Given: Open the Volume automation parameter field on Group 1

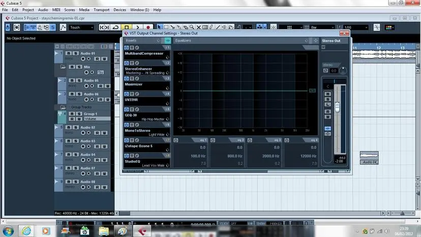Looking at the screenshot, I should tap(97, 119).
